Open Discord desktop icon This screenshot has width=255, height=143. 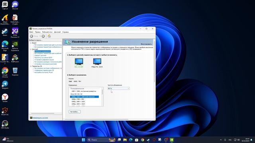[x=15, y=5]
